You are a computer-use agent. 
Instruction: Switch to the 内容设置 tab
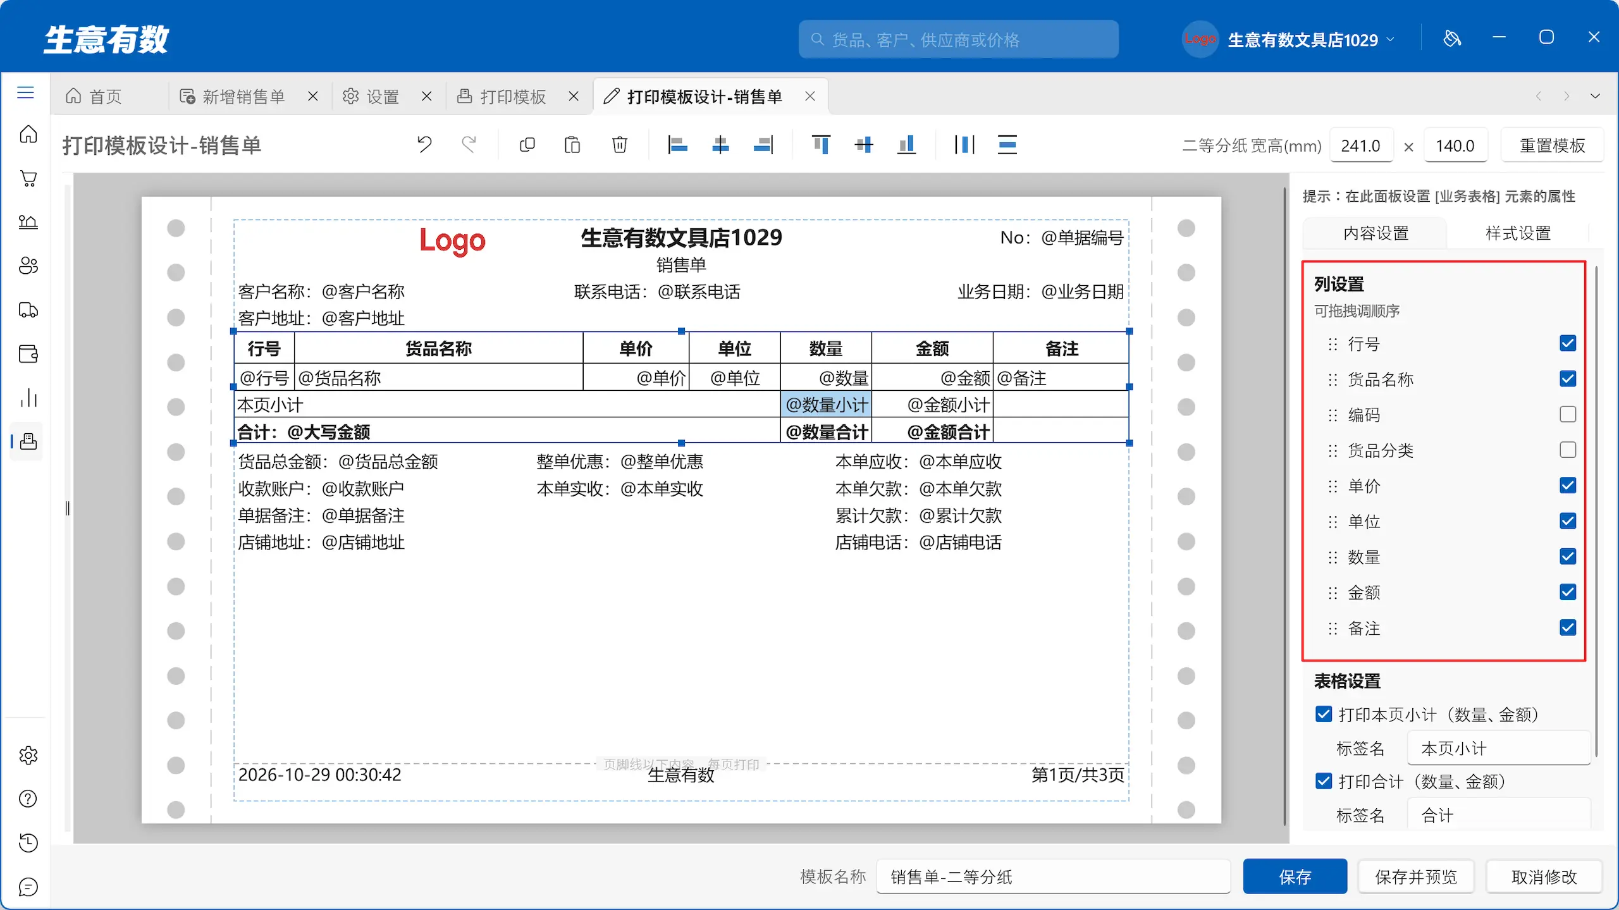click(x=1376, y=233)
